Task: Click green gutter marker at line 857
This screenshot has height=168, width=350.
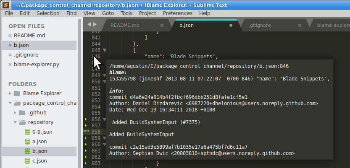Action: point(86,126)
